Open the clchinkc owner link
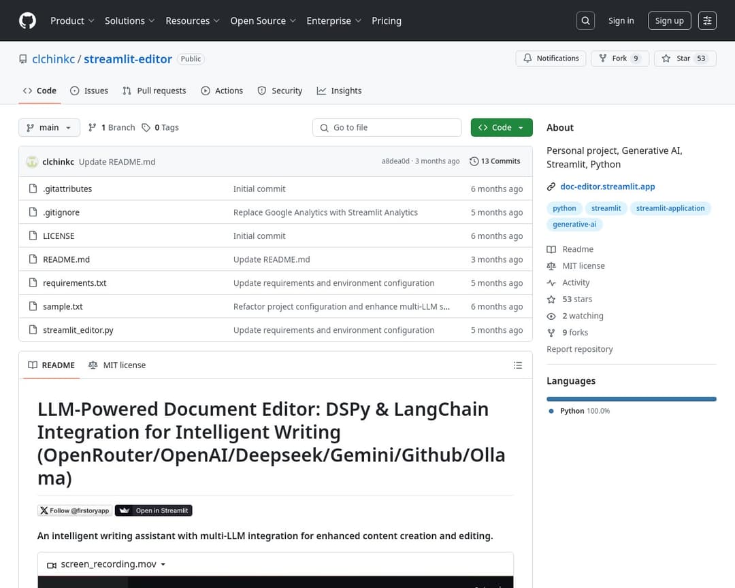 (x=54, y=59)
